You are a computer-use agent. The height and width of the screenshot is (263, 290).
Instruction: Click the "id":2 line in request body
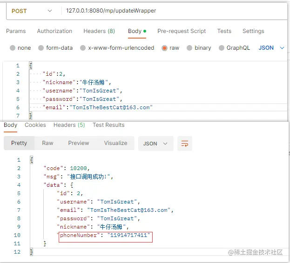[x=54, y=74]
